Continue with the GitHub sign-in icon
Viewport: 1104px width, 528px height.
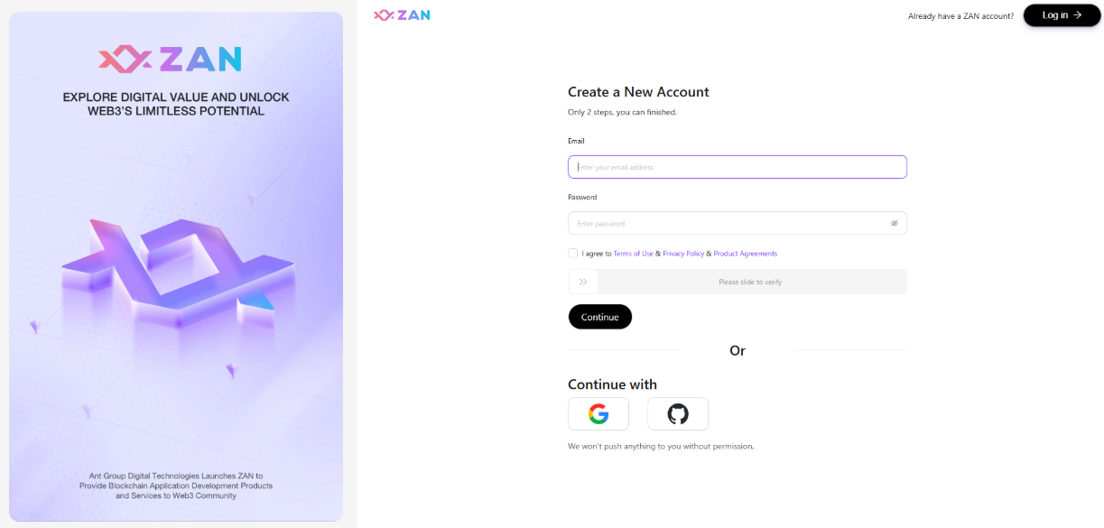click(677, 414)
